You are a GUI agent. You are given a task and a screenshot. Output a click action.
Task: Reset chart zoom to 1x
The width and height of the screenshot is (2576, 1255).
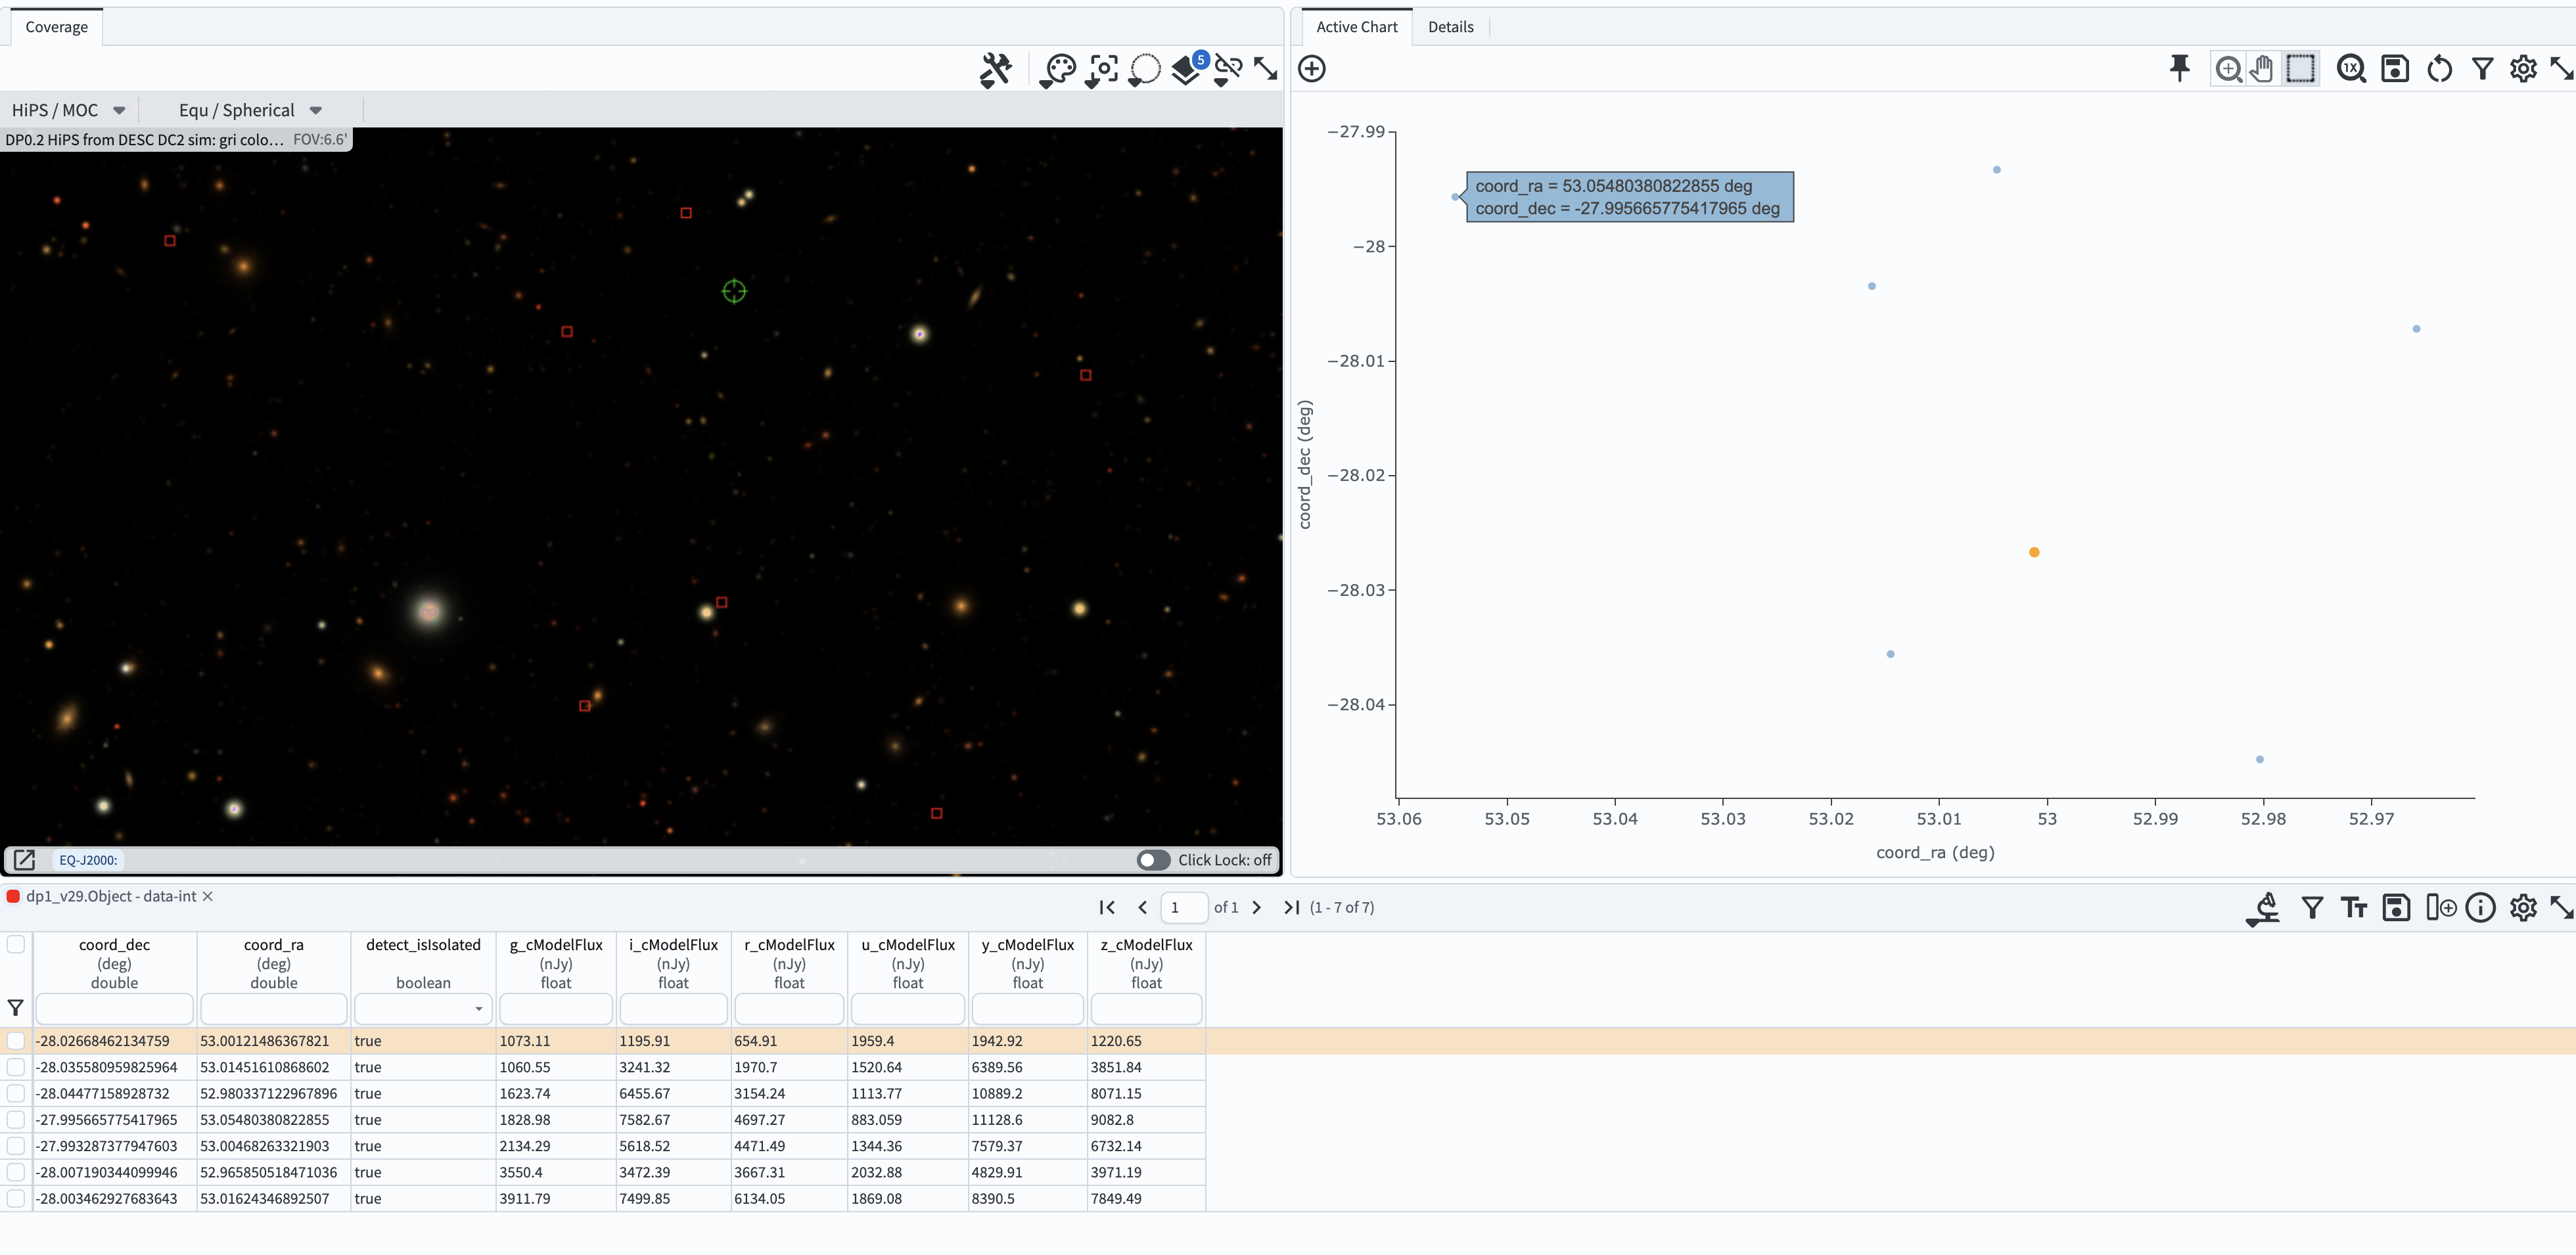pos(2351,68)
